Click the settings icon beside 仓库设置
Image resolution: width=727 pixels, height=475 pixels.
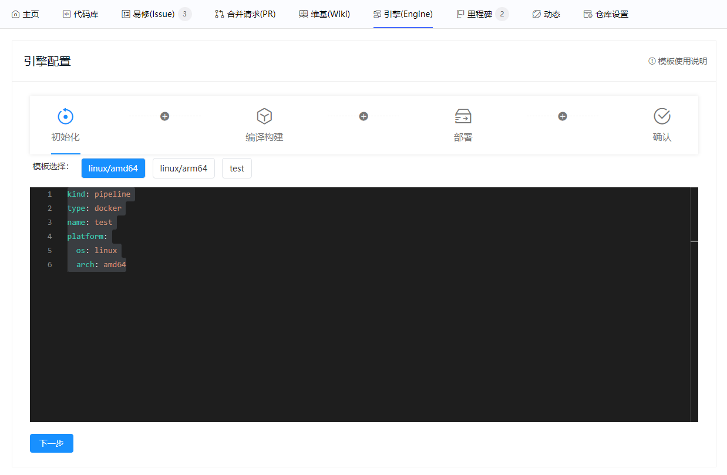[588, 14]
